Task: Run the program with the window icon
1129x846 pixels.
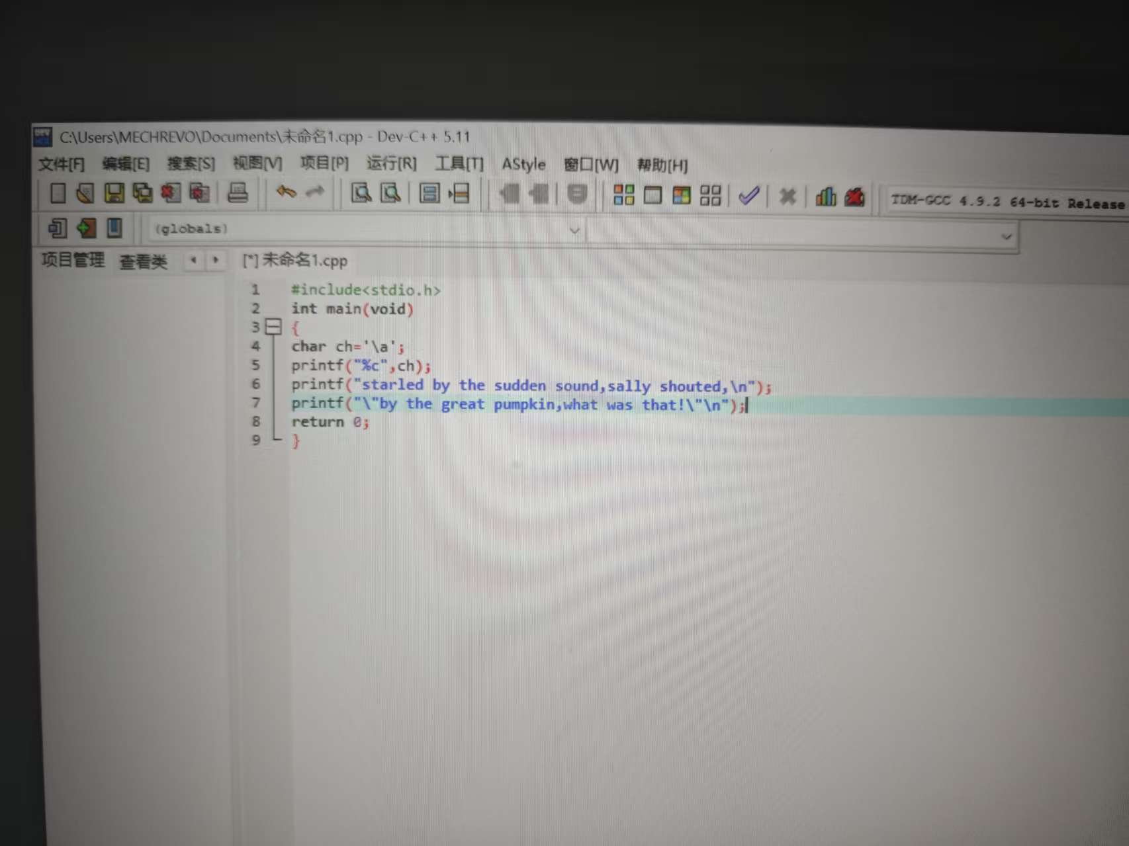Action: click(653, 195)
